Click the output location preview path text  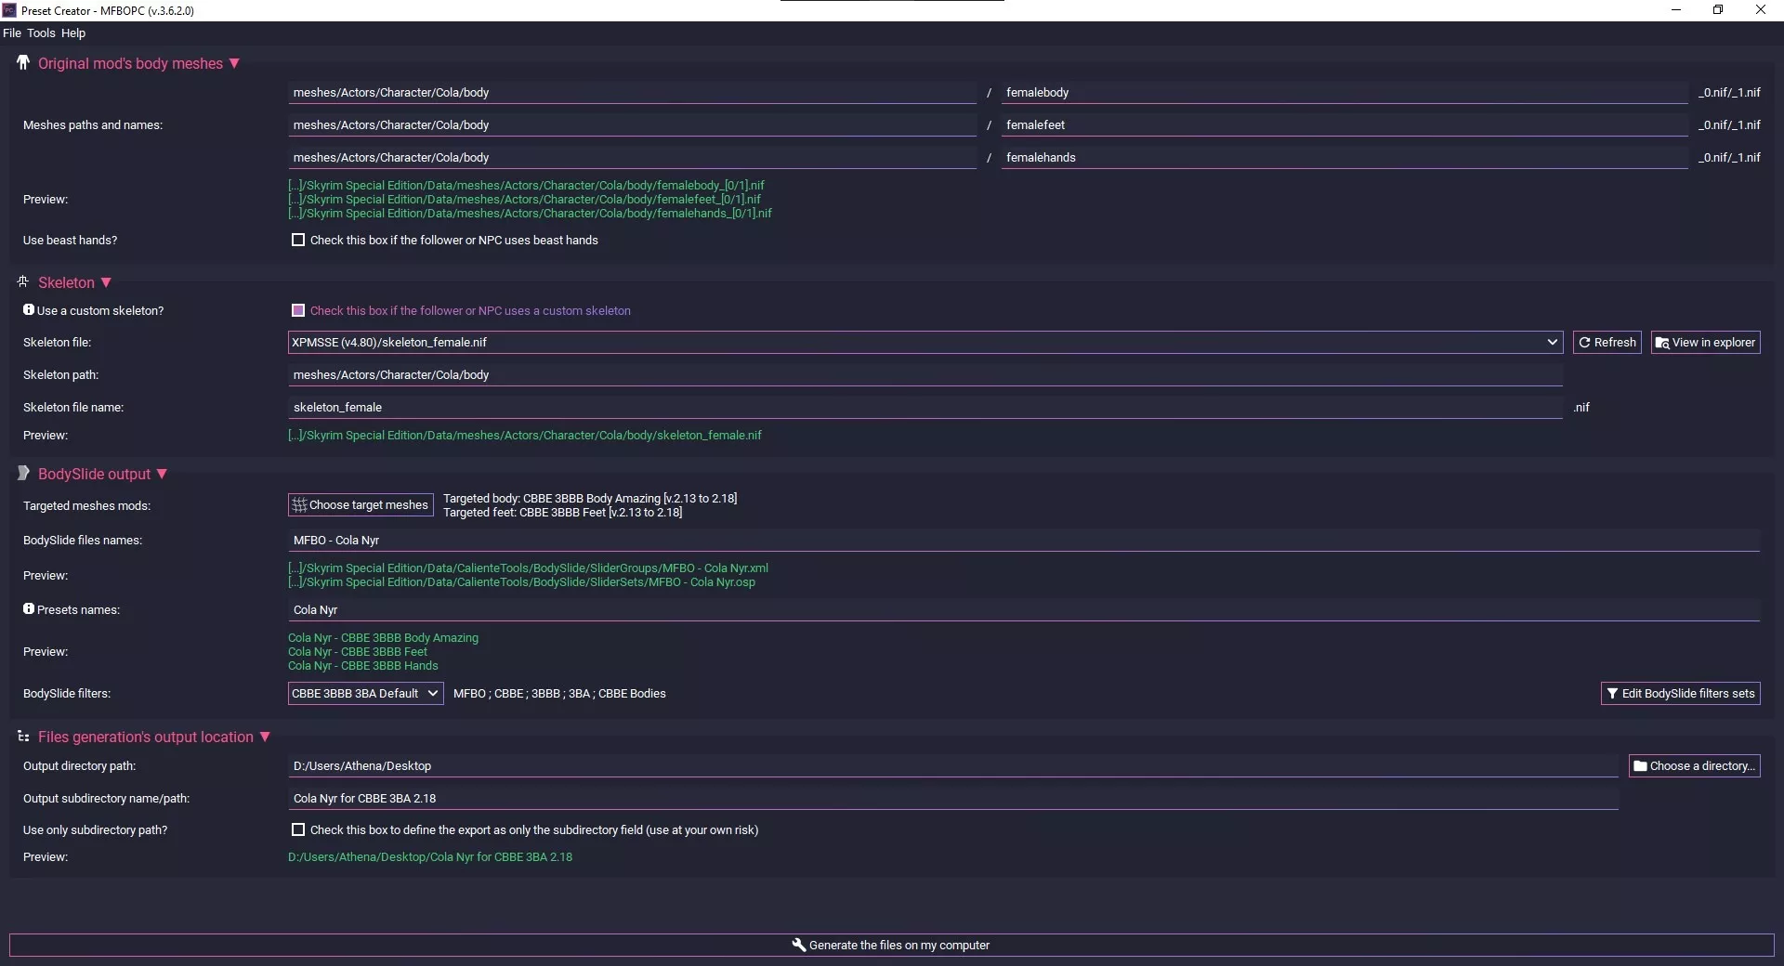point(430,856)
